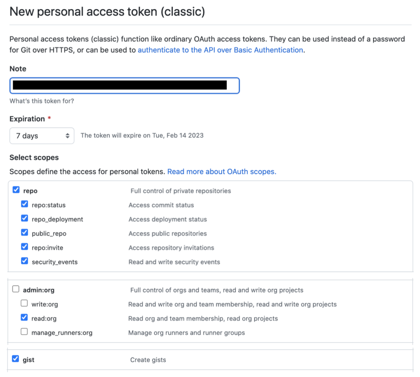Uncheck the gist scope checkbox

pos(16,359)
